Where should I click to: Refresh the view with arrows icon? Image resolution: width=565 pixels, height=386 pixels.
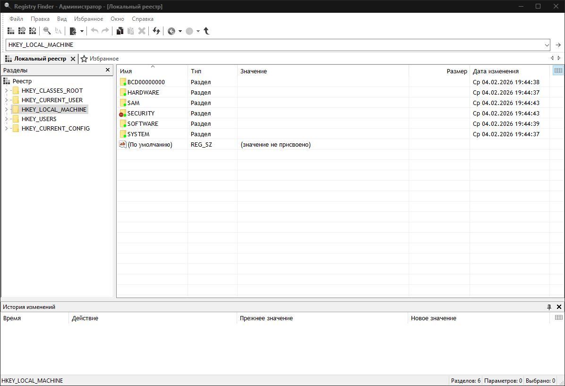pos(156,31)
